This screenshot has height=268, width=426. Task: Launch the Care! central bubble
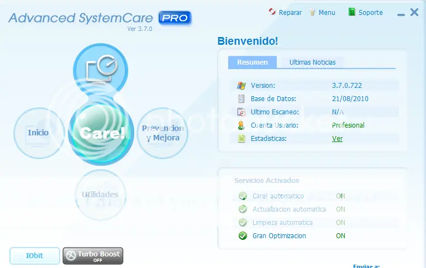click(101, 133)
